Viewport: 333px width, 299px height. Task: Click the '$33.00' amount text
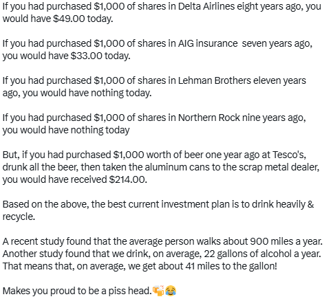pyautogui.click(x=86, y=56)
